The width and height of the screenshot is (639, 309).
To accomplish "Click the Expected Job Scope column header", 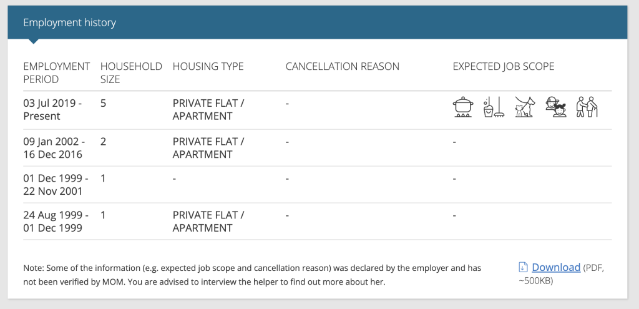I will click(x=504, y=66).
